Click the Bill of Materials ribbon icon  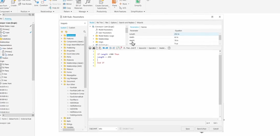click(78, 3)
